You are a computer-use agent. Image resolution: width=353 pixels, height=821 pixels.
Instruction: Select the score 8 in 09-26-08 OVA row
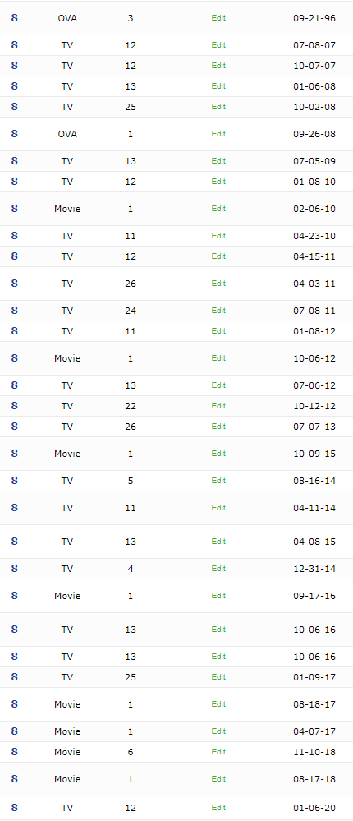click(x=14, y=133)
